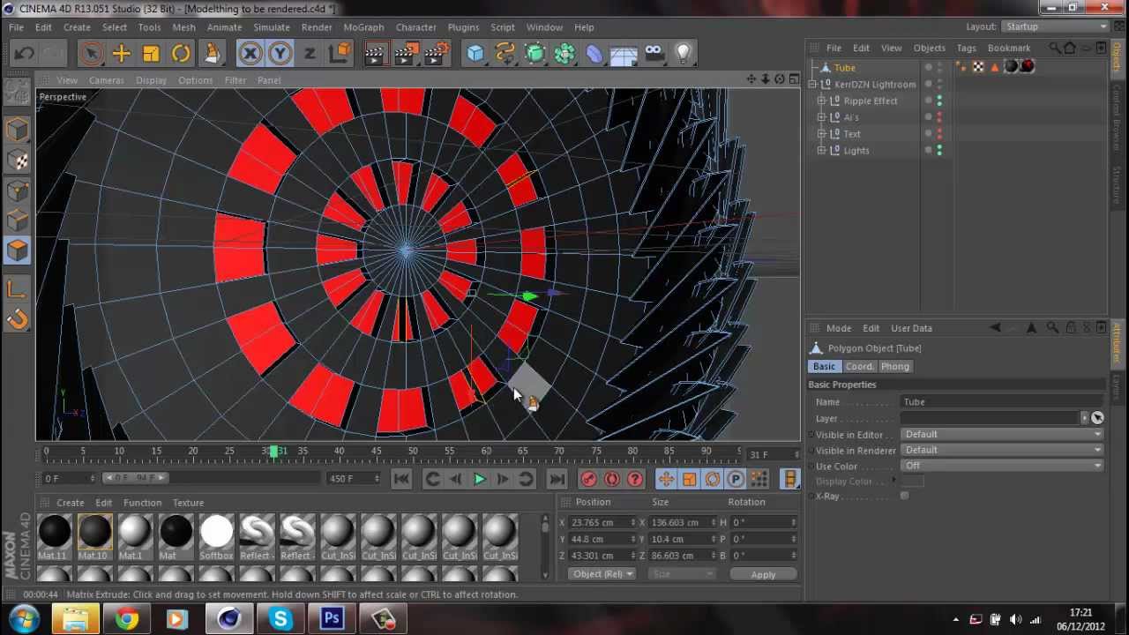Toggle the snapping magnet icon
This screenshot has height=635, width=1129.
(x=17, y=320)
